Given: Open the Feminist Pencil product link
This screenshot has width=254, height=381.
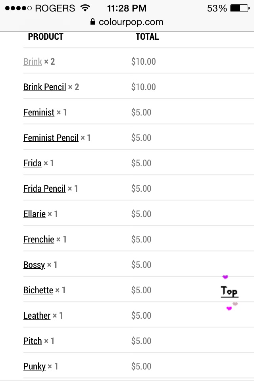Looking at the screenshot, I should point(51,138).
